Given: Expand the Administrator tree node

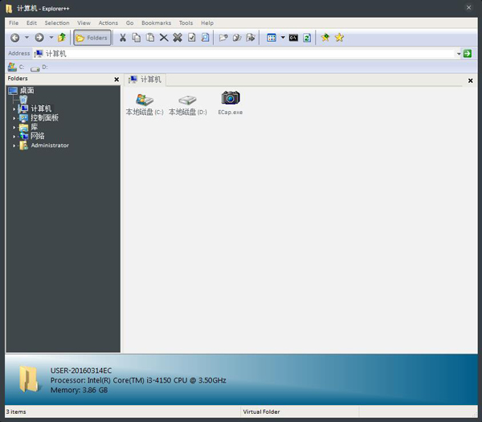Looking at the screenshot, I should click(14, 145).
